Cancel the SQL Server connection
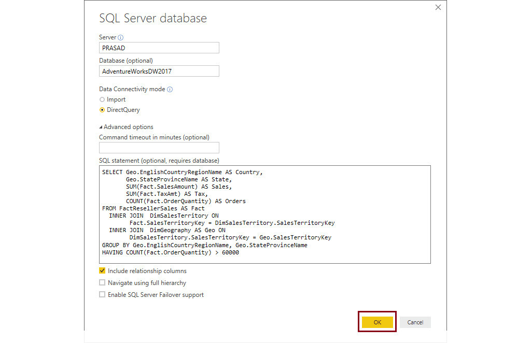Viewport: 531px width, 343px height. click(x=415, y=322)
